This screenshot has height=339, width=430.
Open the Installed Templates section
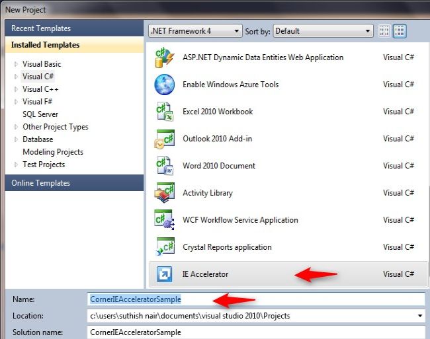coord(74,45)
